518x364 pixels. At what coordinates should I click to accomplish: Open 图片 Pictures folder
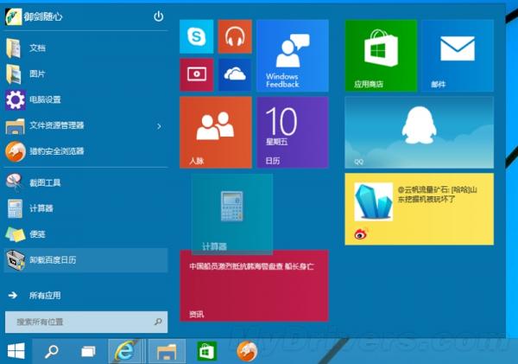(x=85, y=73)
